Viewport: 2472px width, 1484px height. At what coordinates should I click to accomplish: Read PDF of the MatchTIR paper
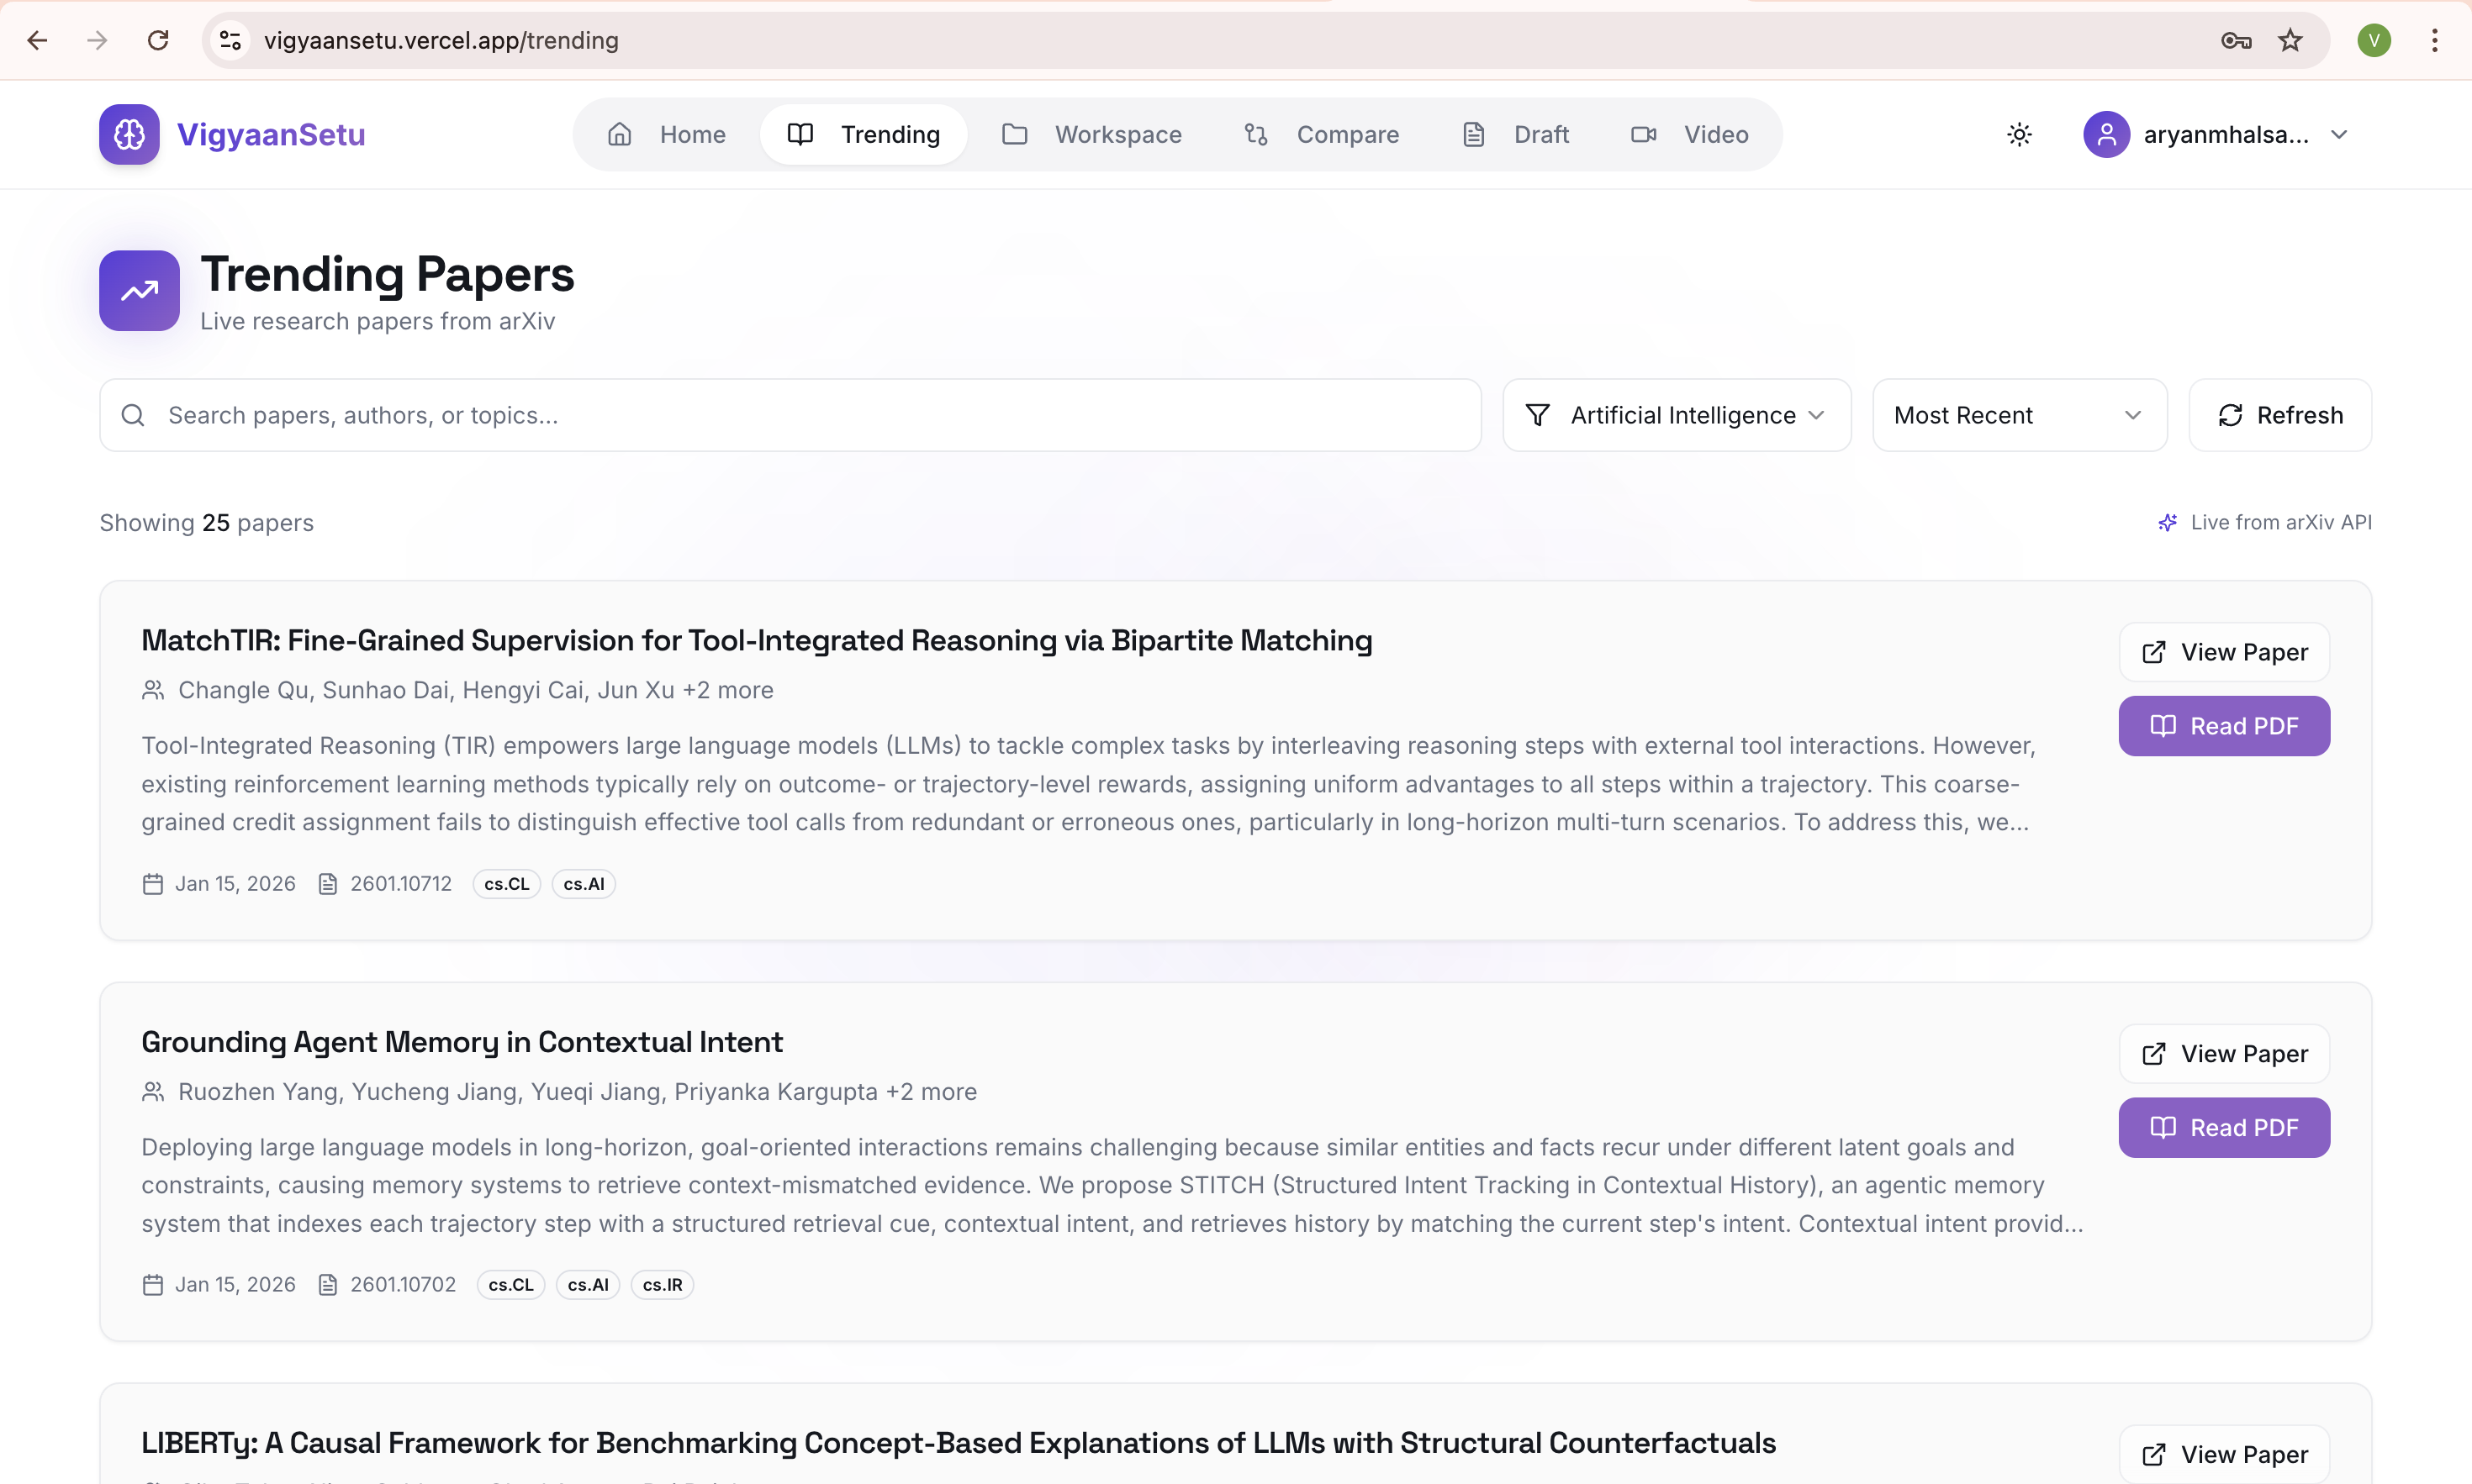2223,726
